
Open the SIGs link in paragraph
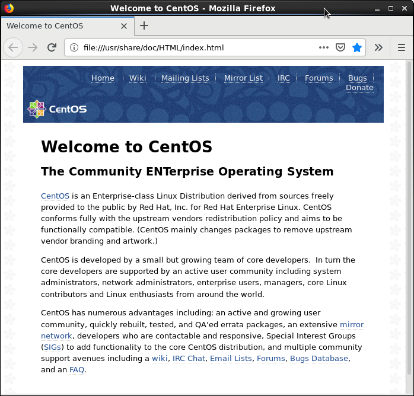(x=52, y=347)
